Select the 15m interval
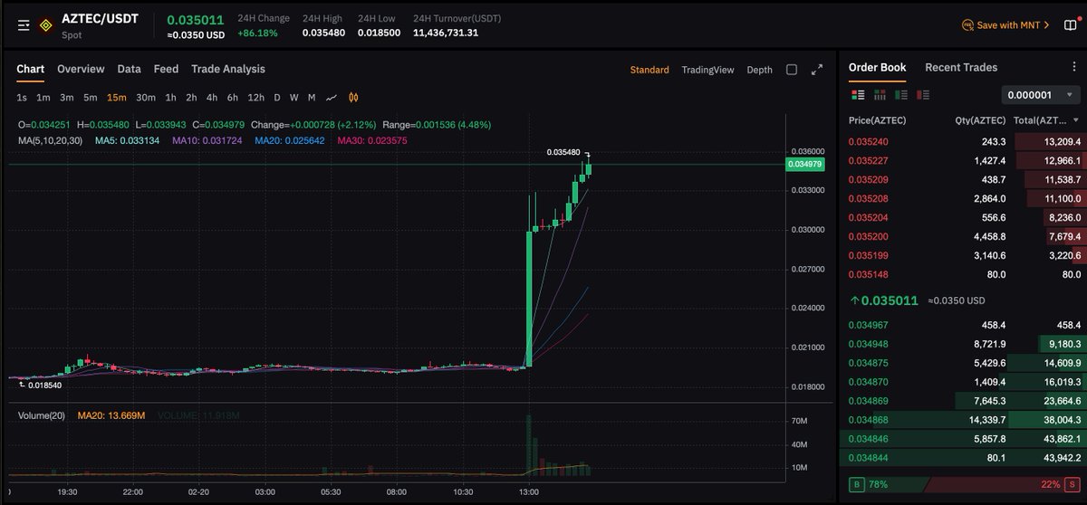 click(116, 98)
